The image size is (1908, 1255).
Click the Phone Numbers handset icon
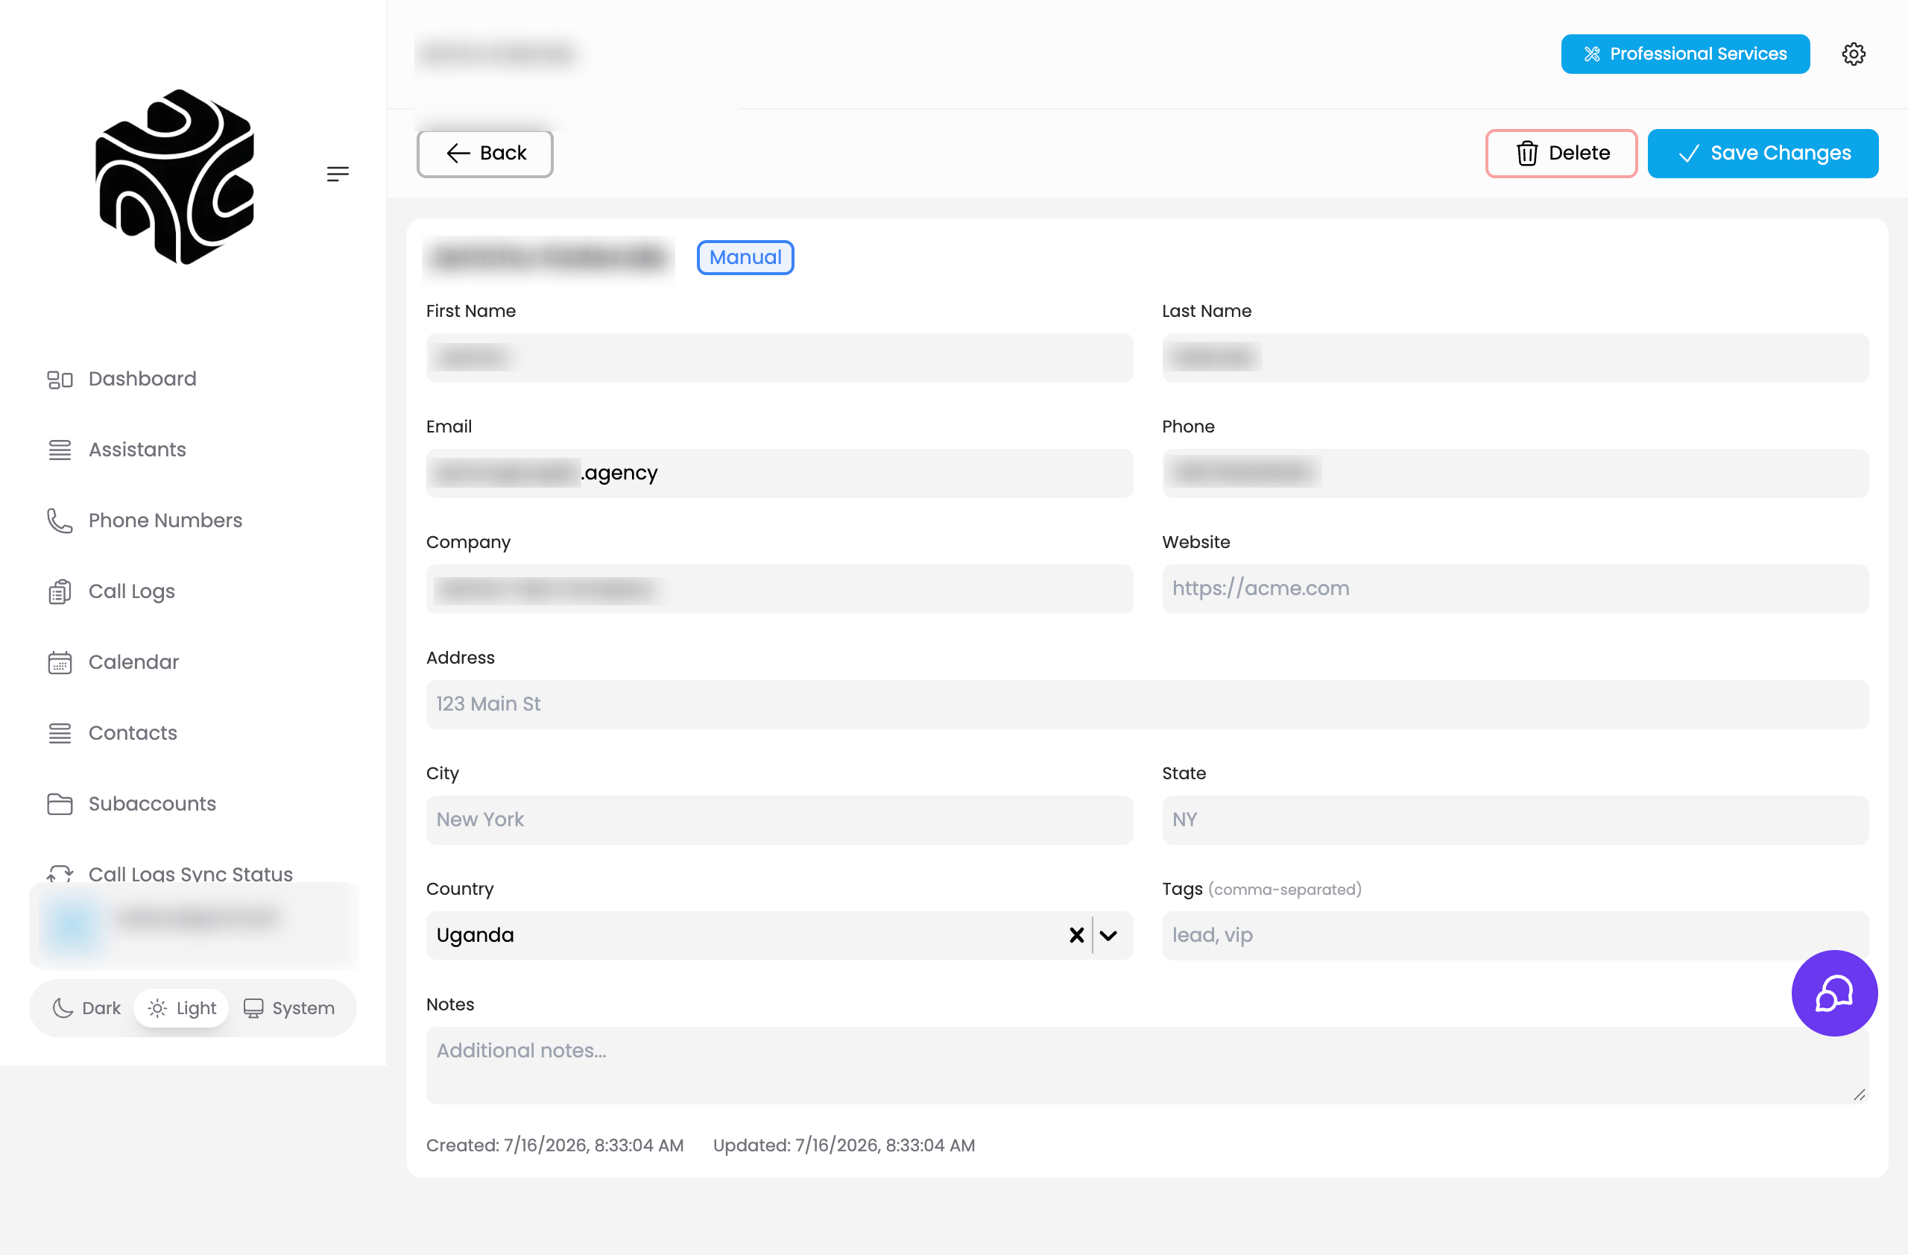point(60,520)
